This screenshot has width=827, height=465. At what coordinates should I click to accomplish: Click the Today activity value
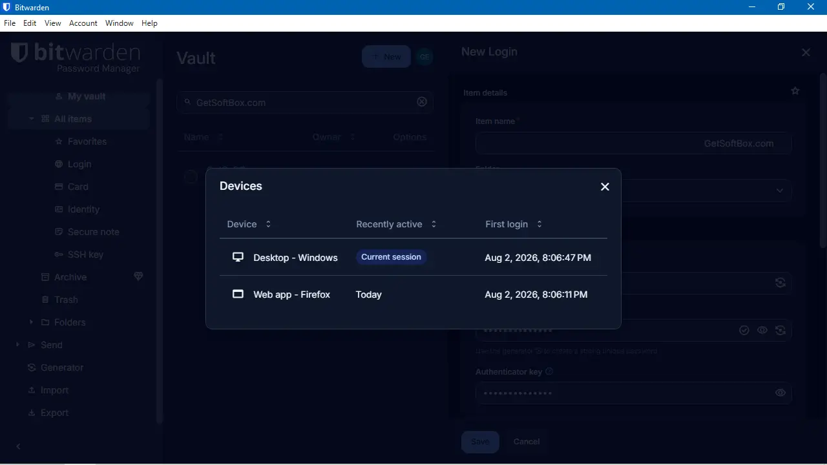(x=369, y=294)
